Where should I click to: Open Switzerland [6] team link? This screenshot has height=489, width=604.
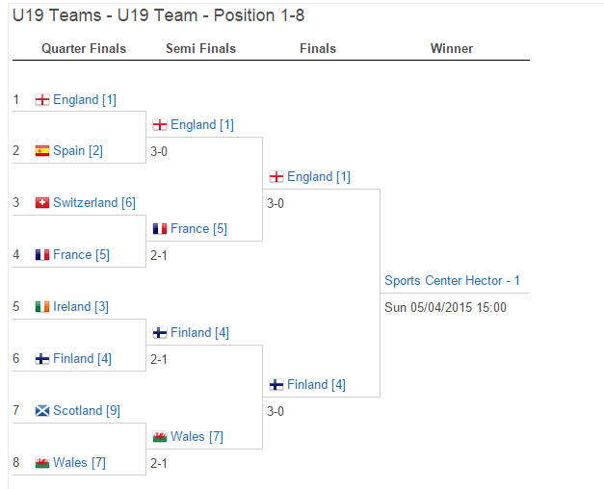coord(94,202)
